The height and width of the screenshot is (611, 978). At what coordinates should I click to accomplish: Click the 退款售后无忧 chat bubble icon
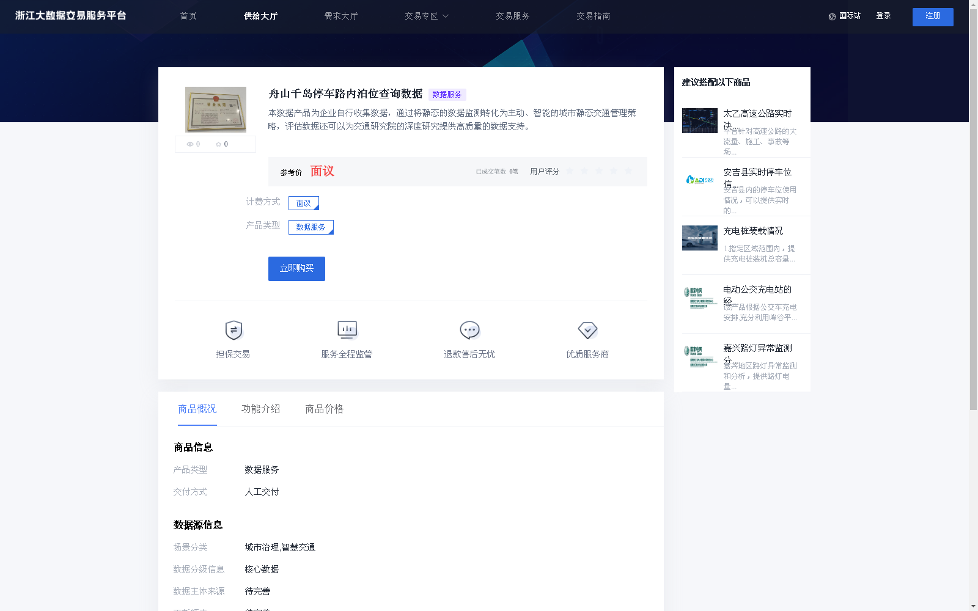469,330
